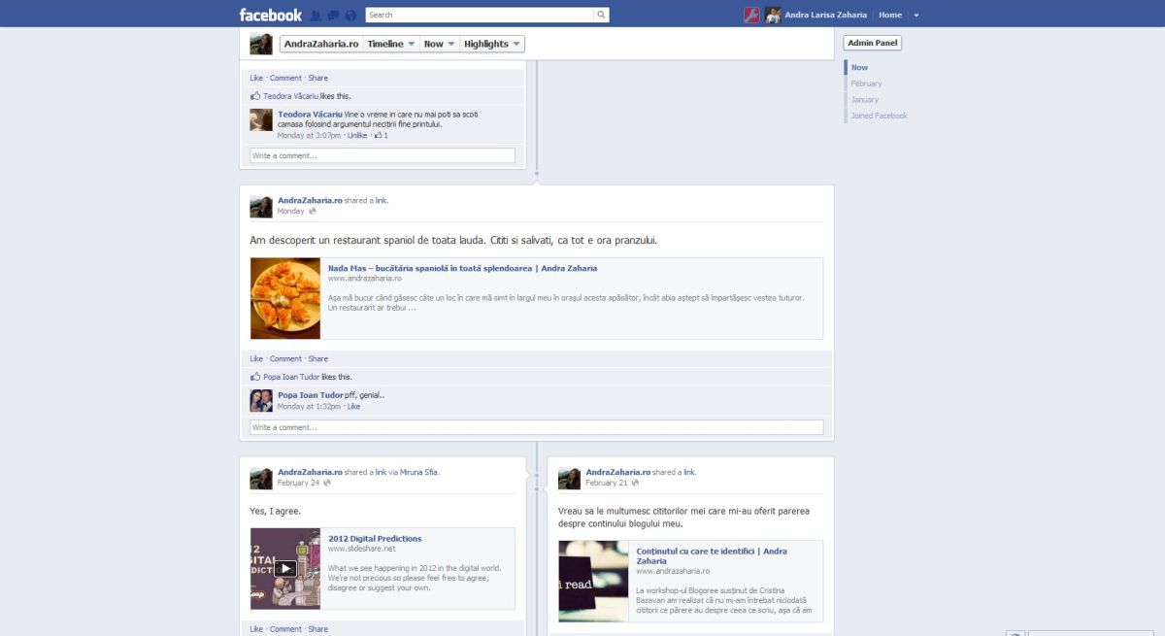1165x636 pixels.
Task: Open the Now dropdown in page header
Action: tap(439, 44)
